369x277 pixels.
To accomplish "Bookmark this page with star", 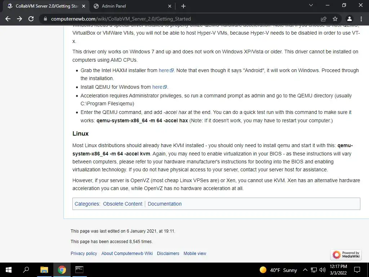I will 335,19.
